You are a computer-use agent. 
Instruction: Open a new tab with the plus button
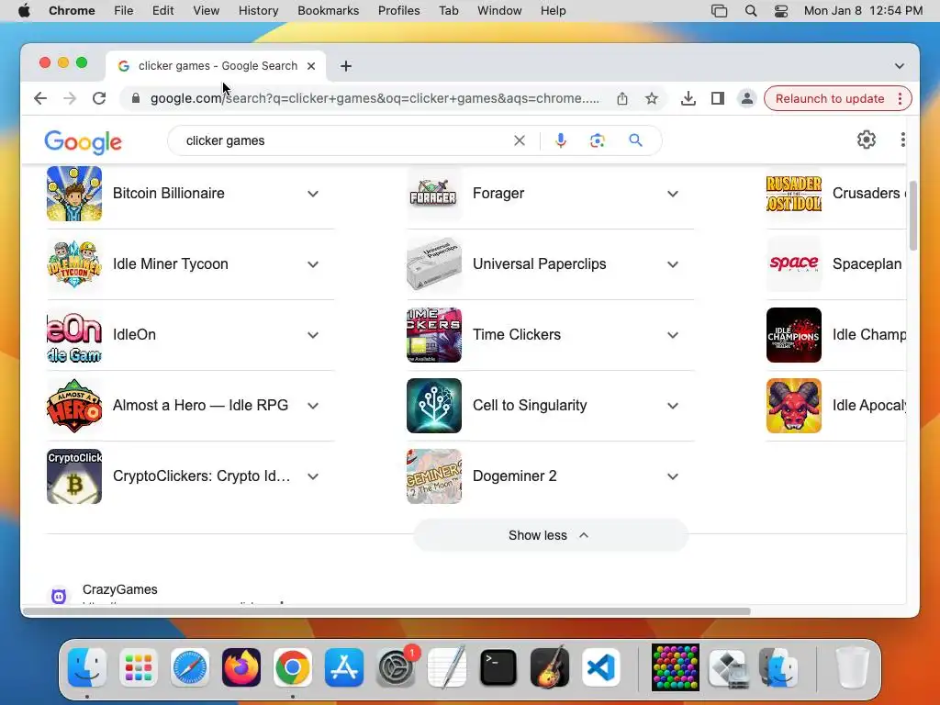tap(346, 66)
